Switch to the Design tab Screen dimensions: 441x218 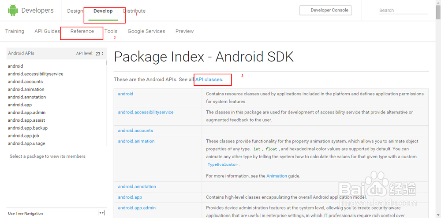pos(75,11)
